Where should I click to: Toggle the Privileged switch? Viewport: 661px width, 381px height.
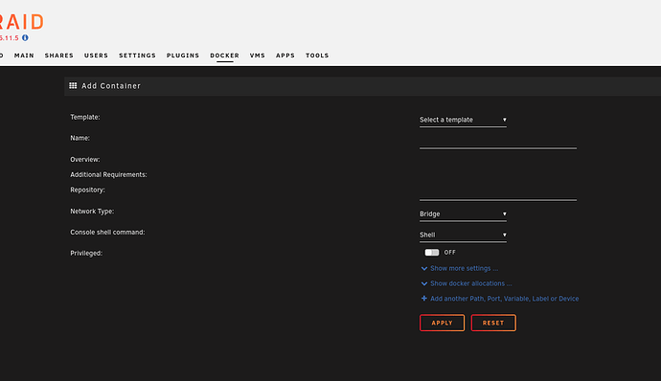tap(432, 253)
